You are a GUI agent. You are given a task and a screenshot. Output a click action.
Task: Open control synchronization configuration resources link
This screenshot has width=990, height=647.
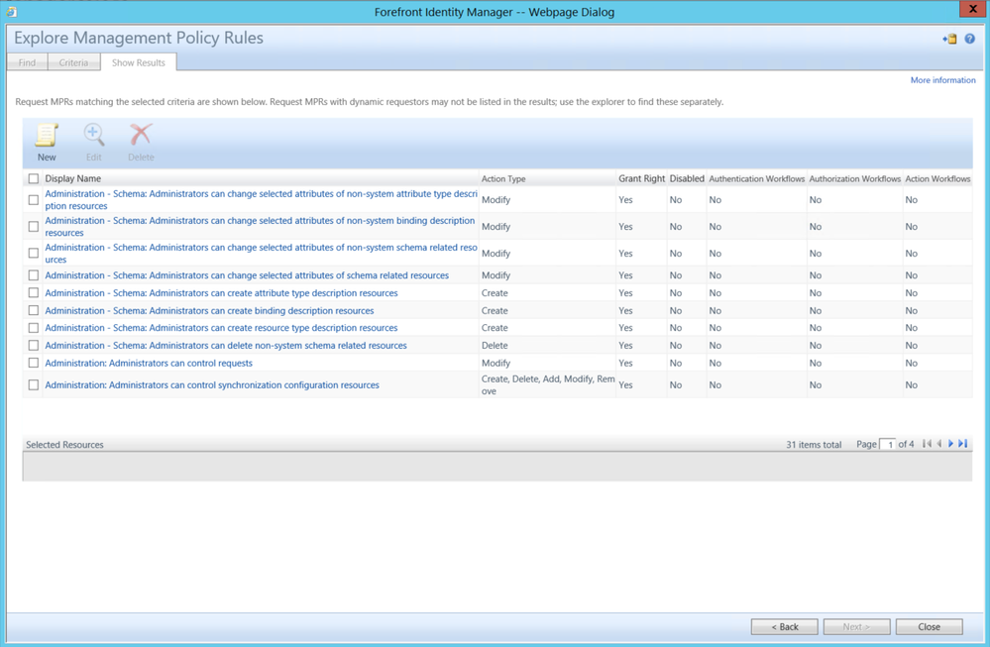pyautogui.click(x=212, y=385)
